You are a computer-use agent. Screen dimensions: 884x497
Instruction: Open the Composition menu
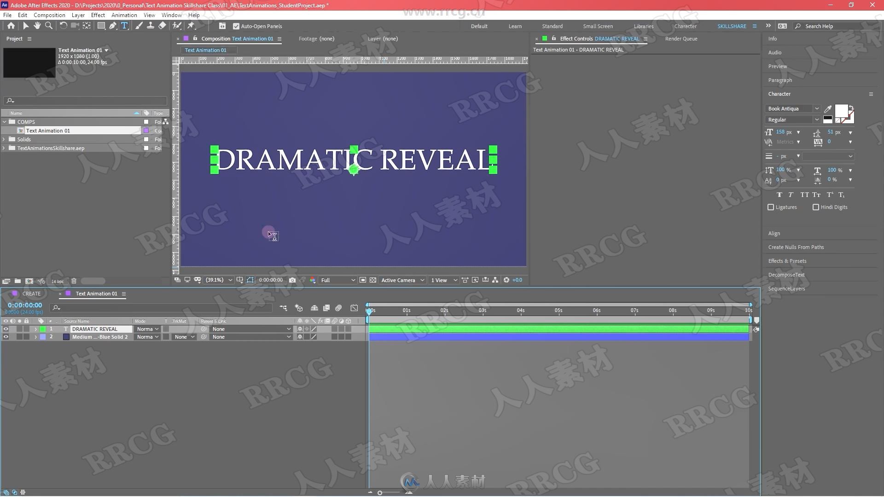click(49, 15)
